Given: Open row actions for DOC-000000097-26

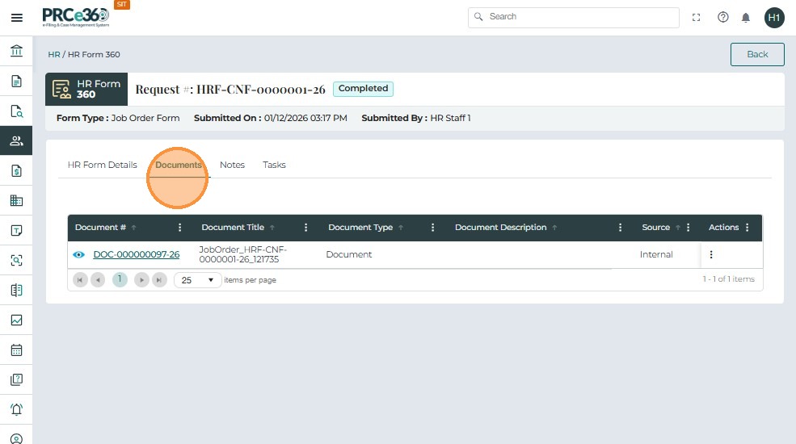Looking at the screenshot, I should (x=710, y=254).
